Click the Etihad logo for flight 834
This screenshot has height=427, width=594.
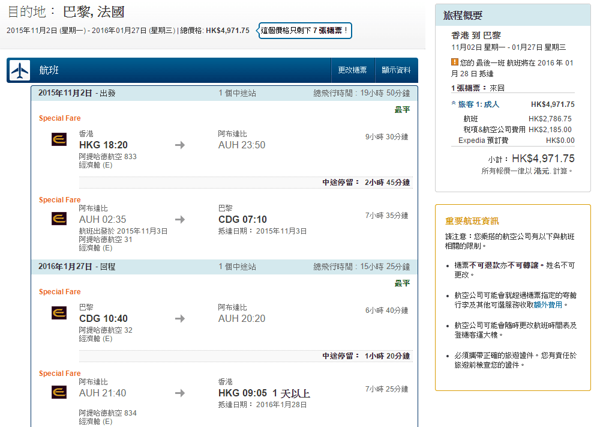pos(59,392)
